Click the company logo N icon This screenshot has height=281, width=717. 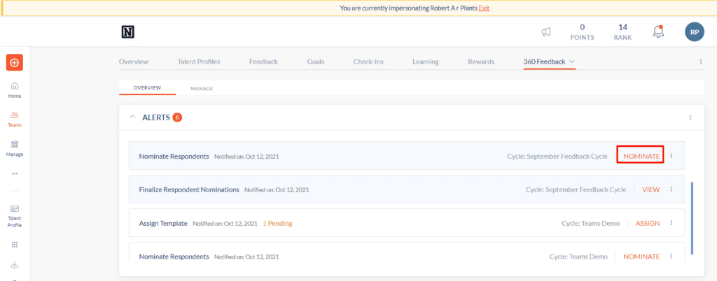(127, 32)
